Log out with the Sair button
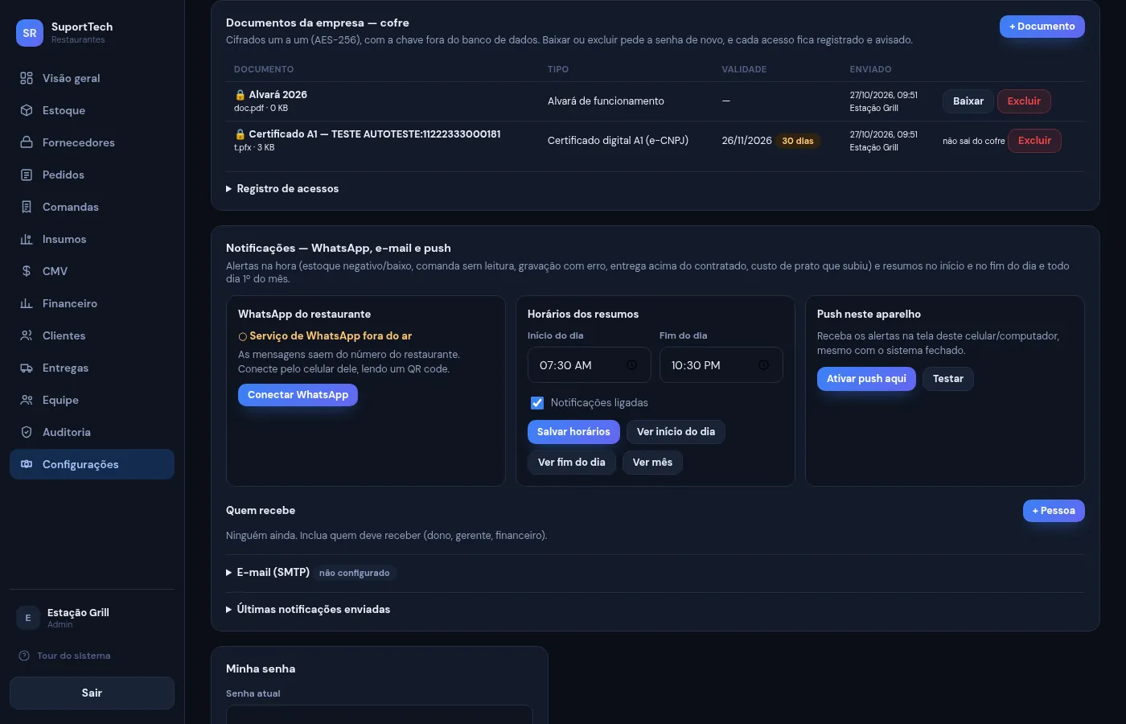Image resolution: width=1126 pixels, height=724 pixels. click(x=92, y=693)
